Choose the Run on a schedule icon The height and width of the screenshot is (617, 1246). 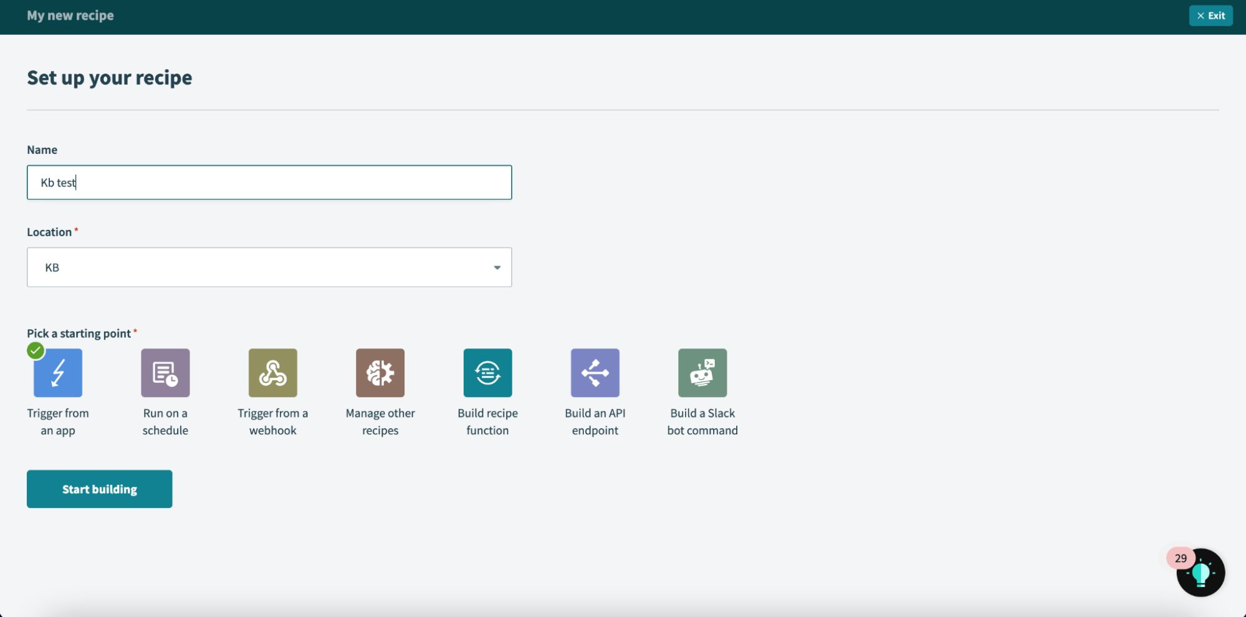click(x=165, y=373)
